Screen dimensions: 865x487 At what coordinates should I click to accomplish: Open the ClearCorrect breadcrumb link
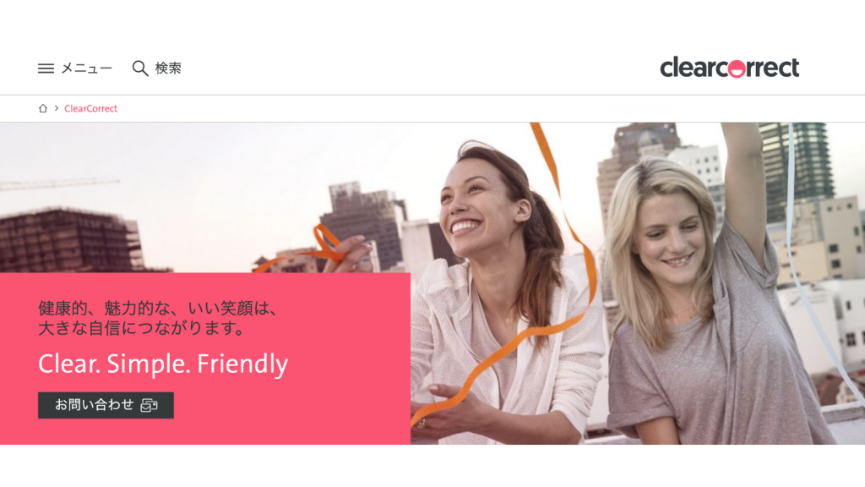click(x=90, y=109)
